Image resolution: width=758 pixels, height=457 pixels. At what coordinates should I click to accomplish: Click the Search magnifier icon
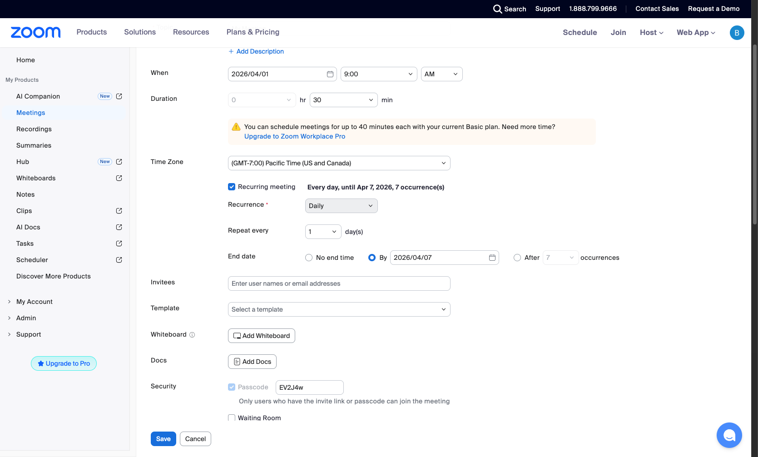point(497,9)
